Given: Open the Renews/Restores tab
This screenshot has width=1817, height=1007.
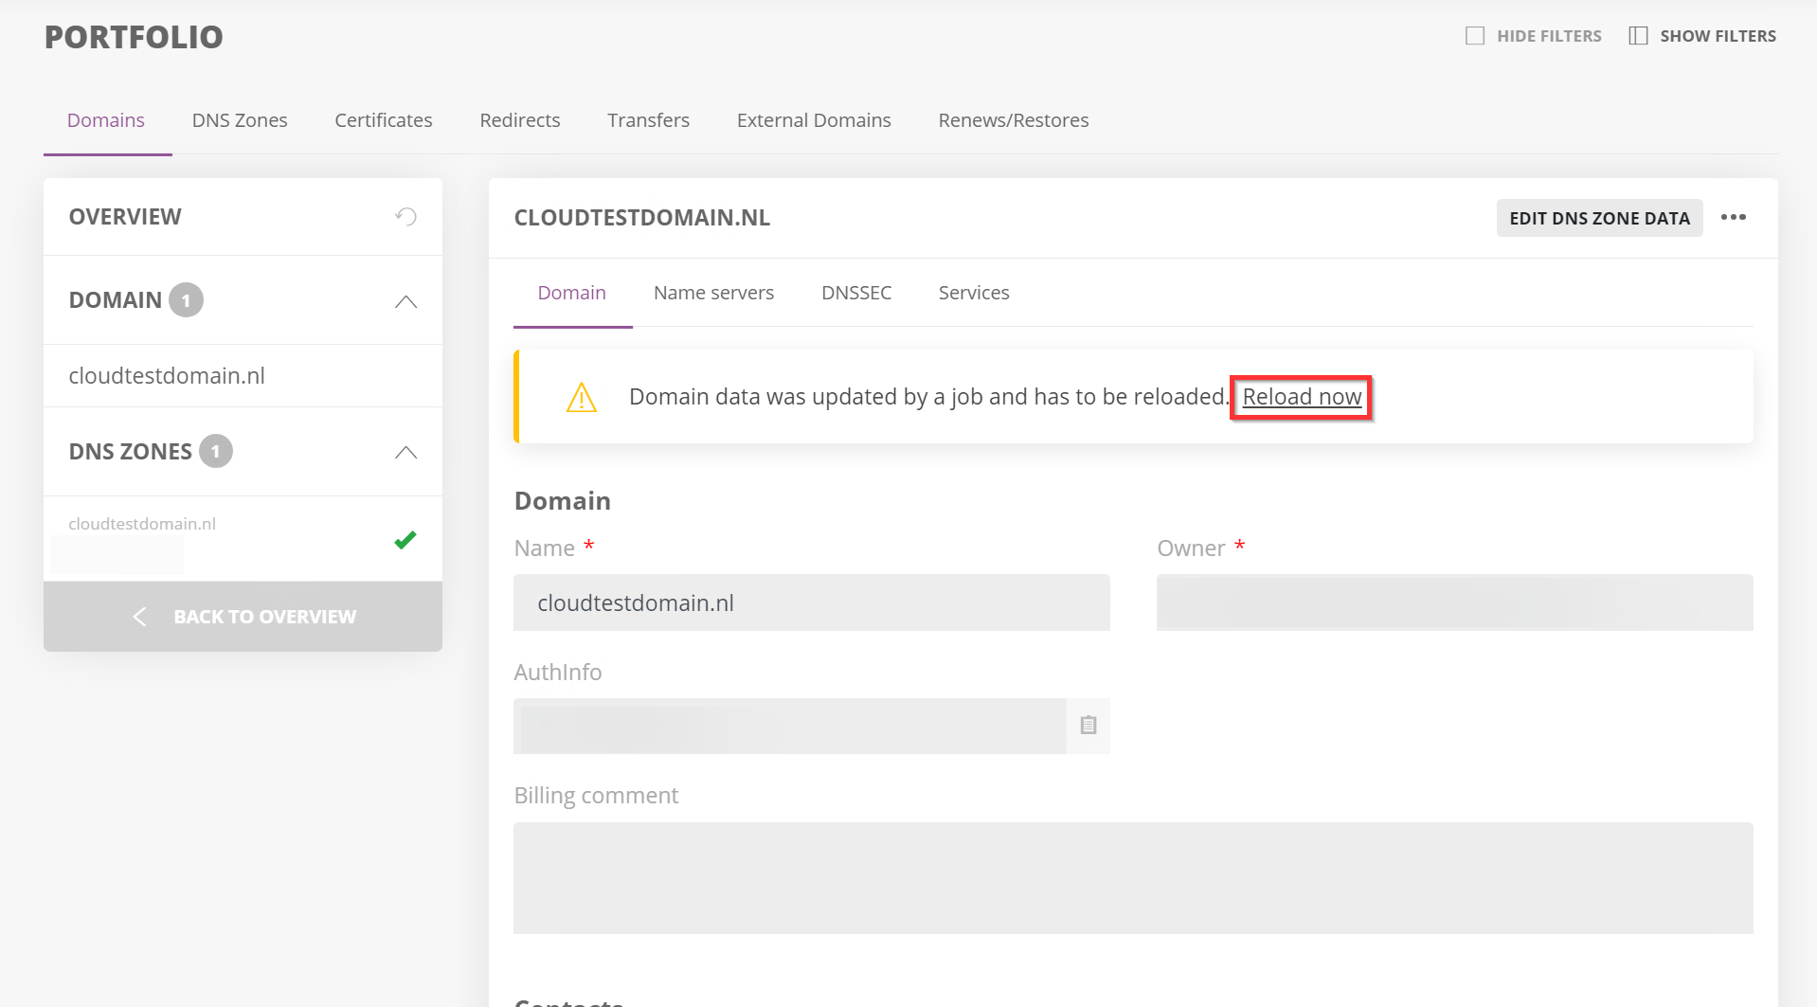Looking at the screenshot, I should pyautogui.click(x=1014, y=120).
